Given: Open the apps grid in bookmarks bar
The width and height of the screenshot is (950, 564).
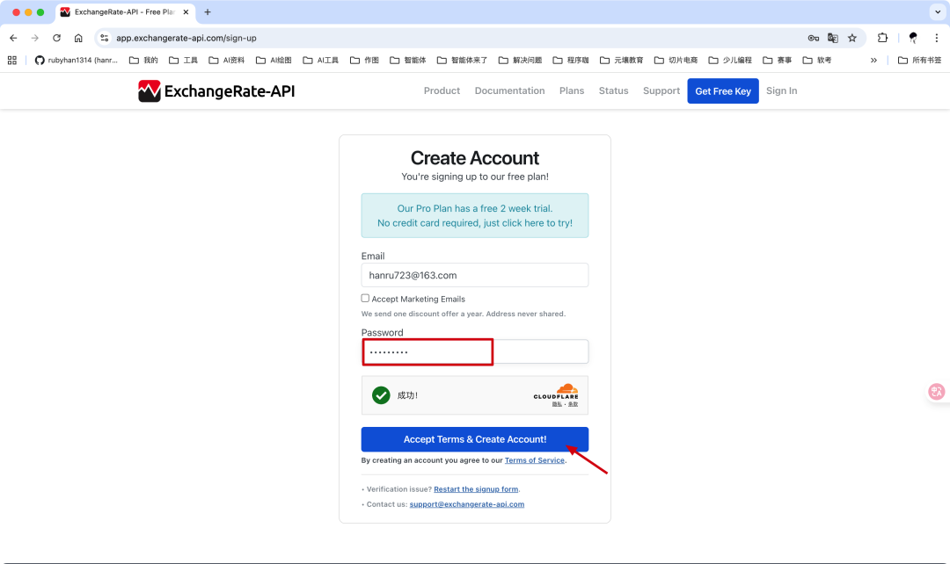Looking at the screenshot, I should click(12, 60).
